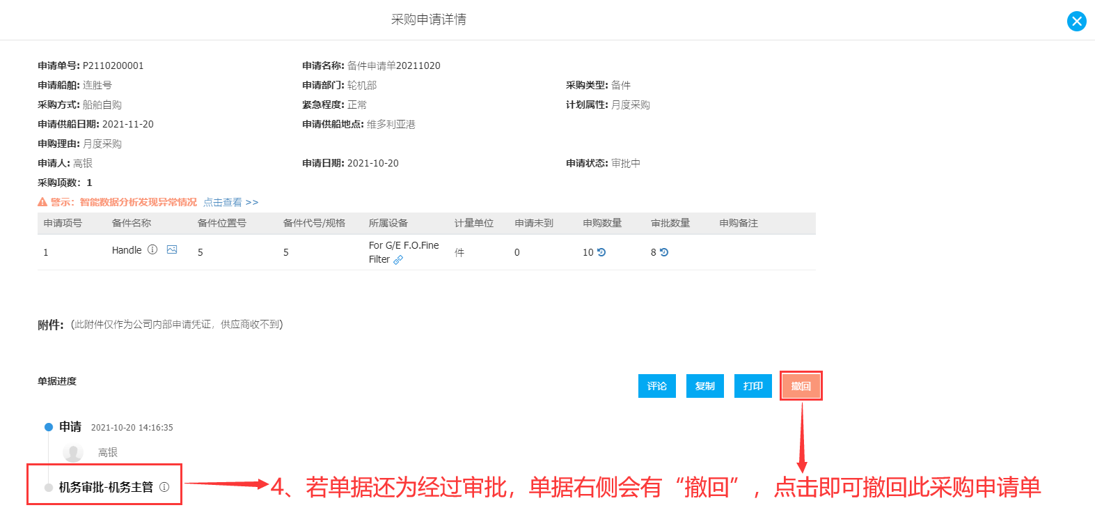This screenshot has width=1095, height=510.
Task: Click the 连胜号 ship name value
Action: (97, 85)
